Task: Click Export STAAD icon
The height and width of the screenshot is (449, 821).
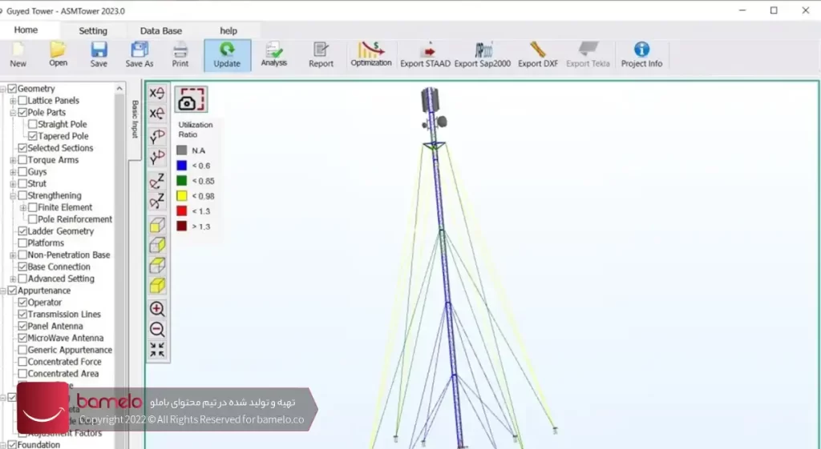Action: click(x=425, y=54)
